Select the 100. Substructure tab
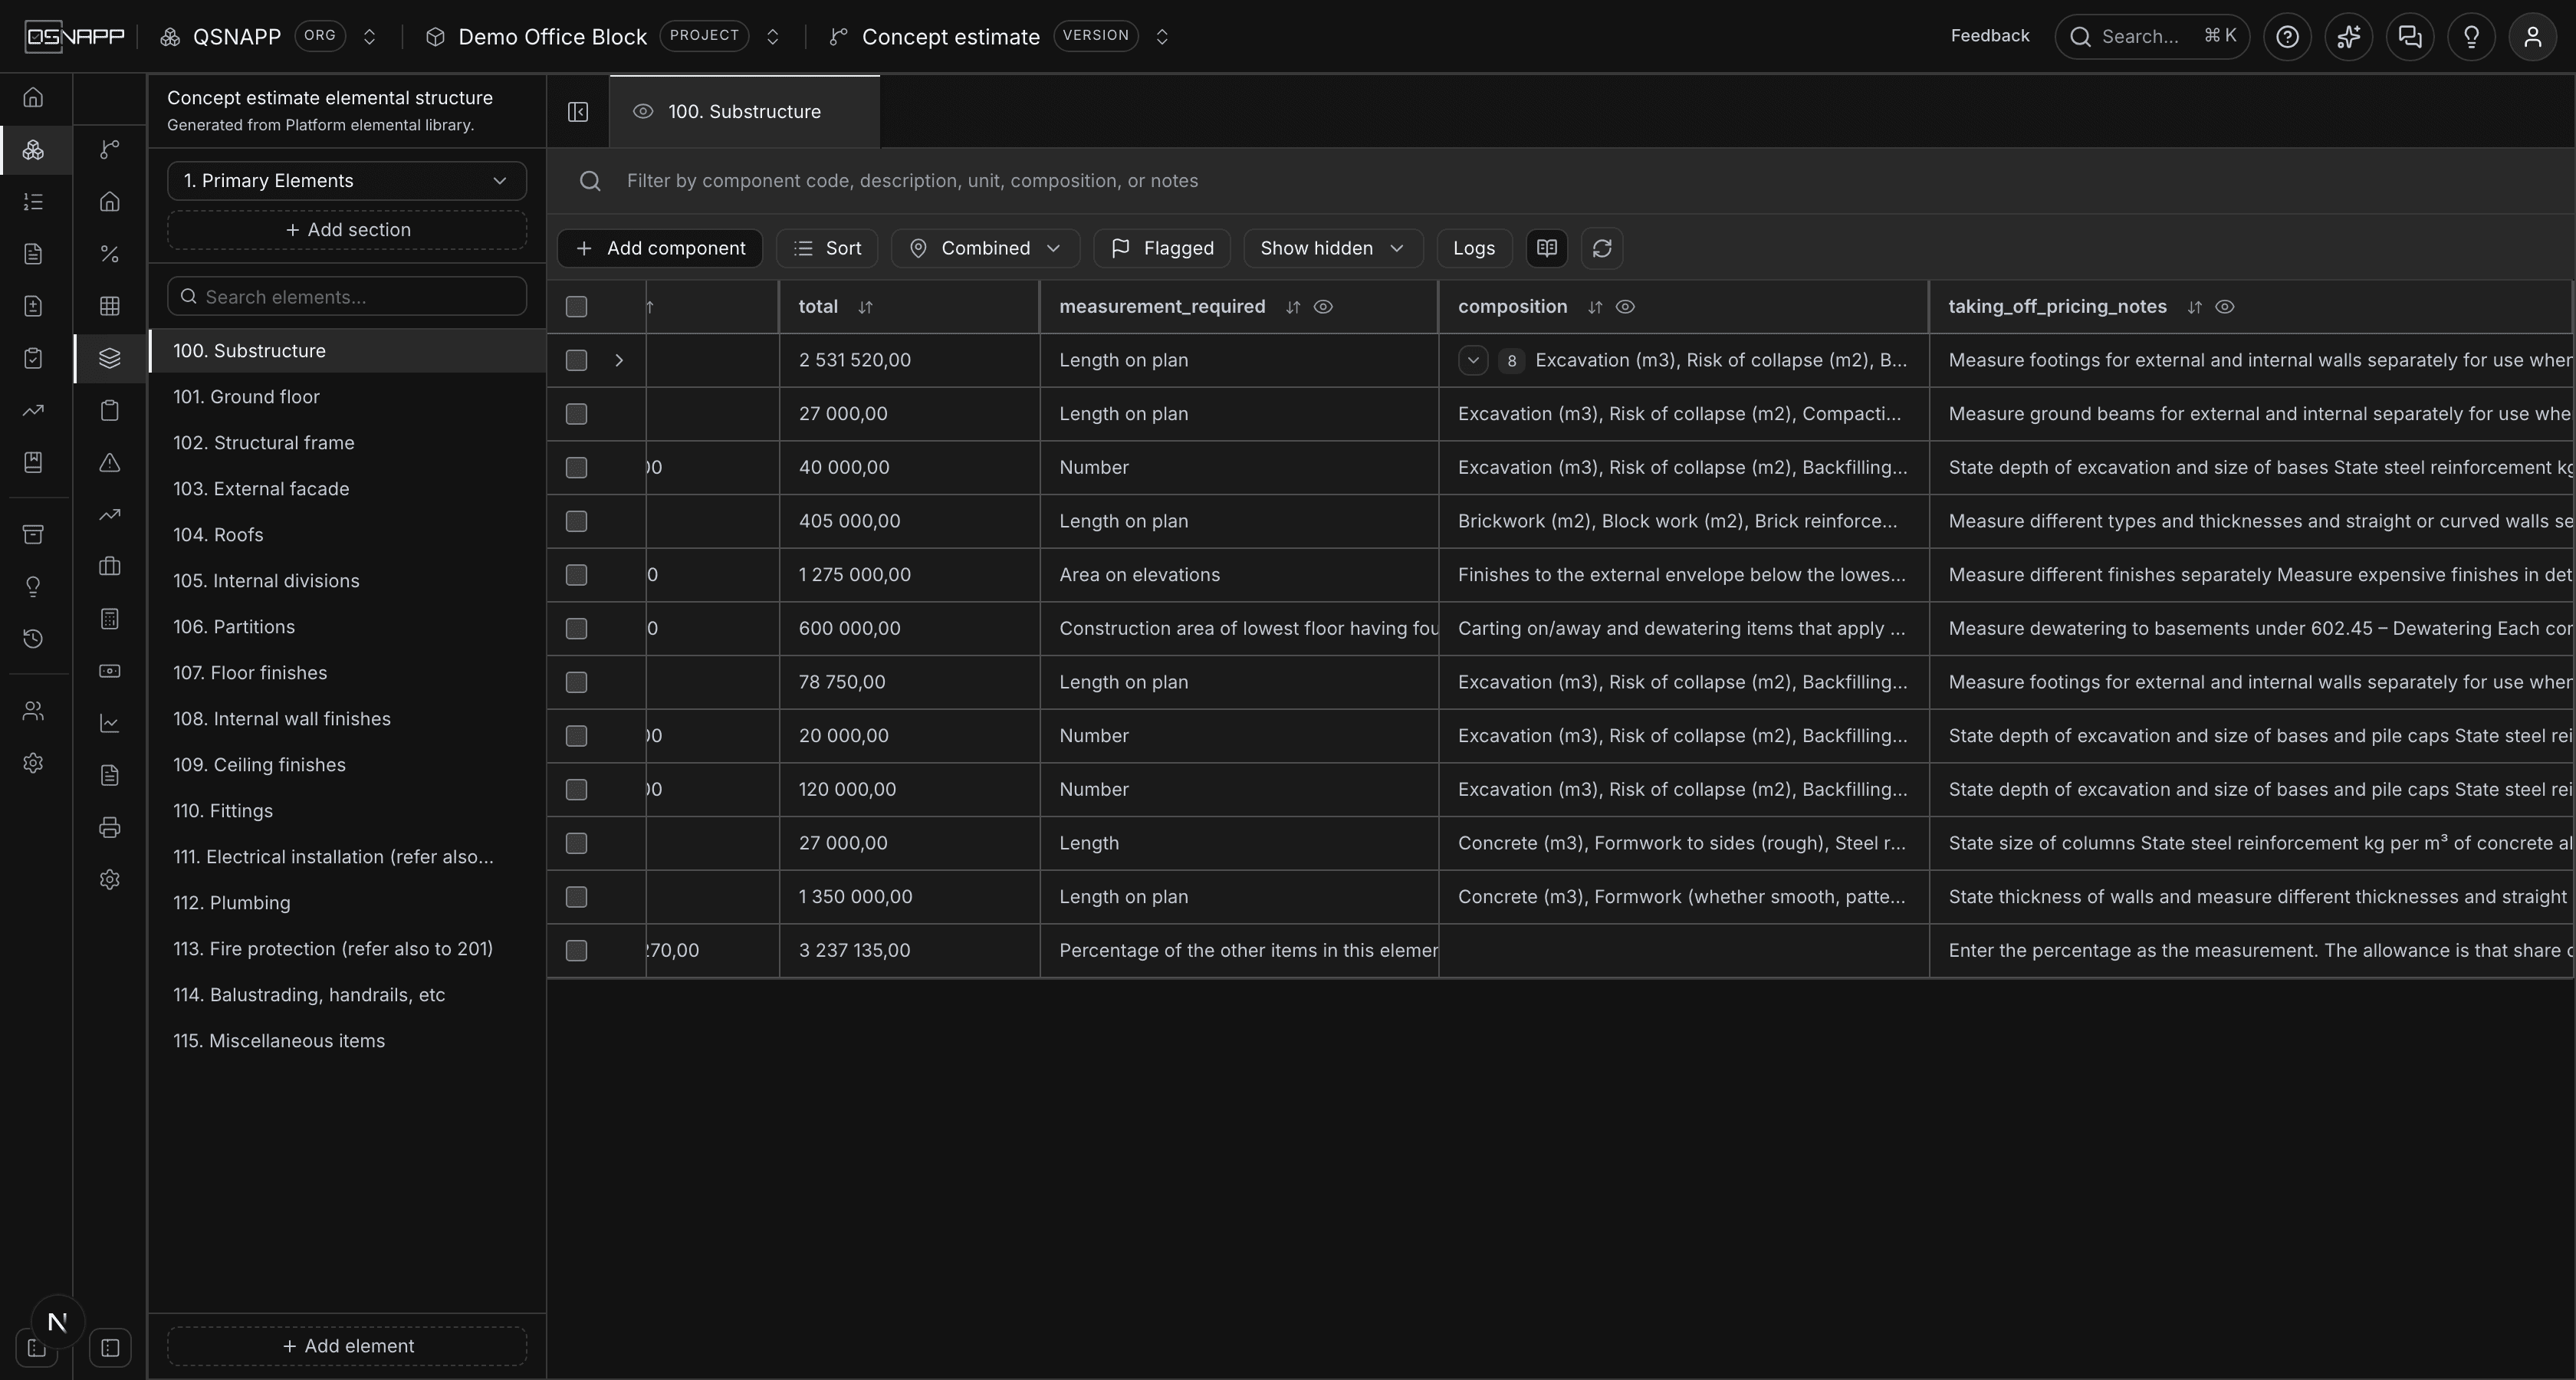Viewport: 2576px width, 1380px height. click(x=744, y=112)
